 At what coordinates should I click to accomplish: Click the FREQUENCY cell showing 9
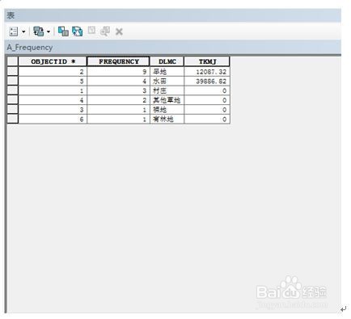[118, 72]
